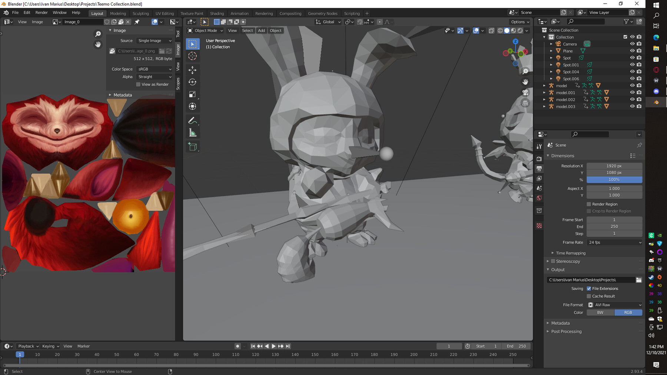This screenshot has height=375, width=667.
Task: Hide the Camera using its eye toggle
Action: pyautogui.click(x=633, y=44)
